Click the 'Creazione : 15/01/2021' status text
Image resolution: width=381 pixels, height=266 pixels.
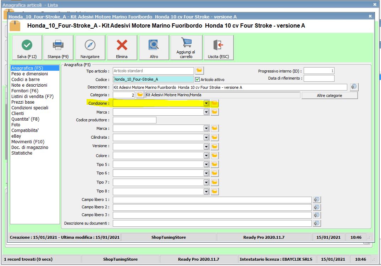click(34, 237)
